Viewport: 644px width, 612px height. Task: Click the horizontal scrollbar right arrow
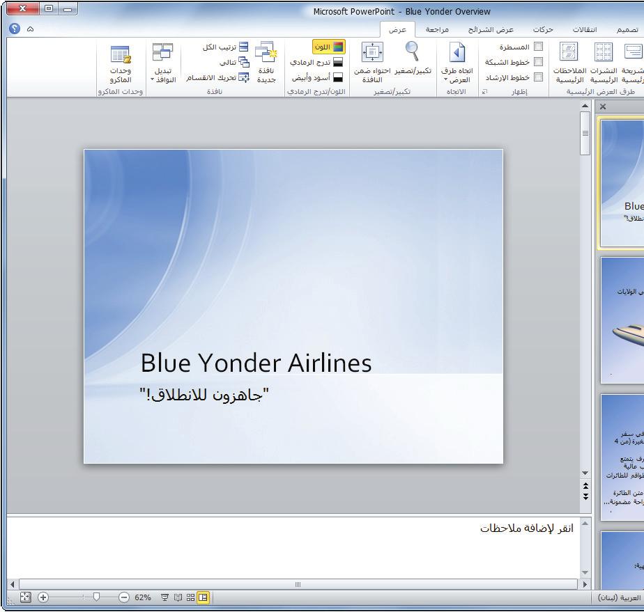[x=585, y=584]
